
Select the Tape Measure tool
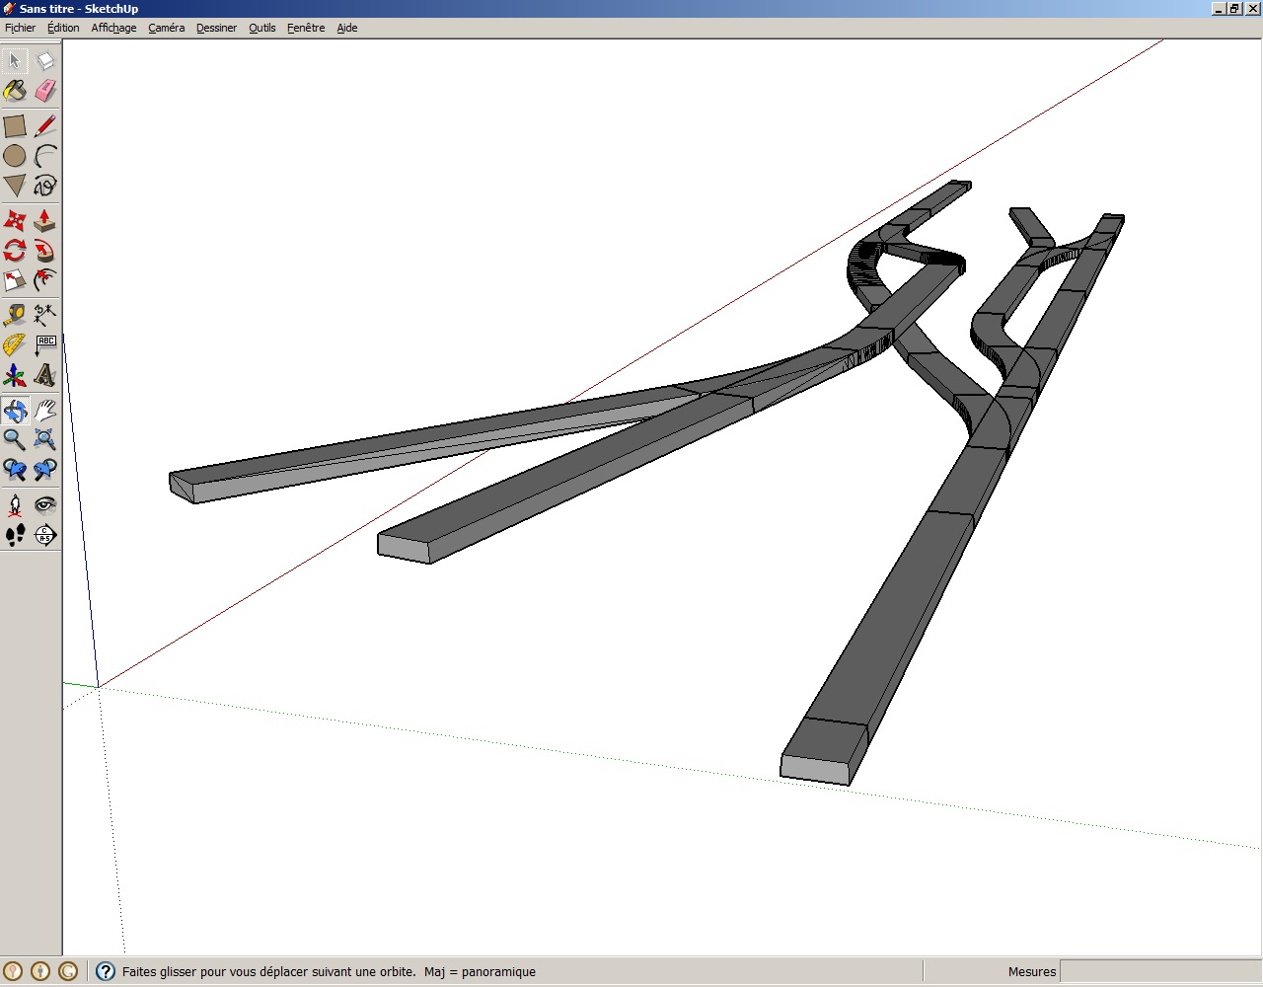[15, 315]
